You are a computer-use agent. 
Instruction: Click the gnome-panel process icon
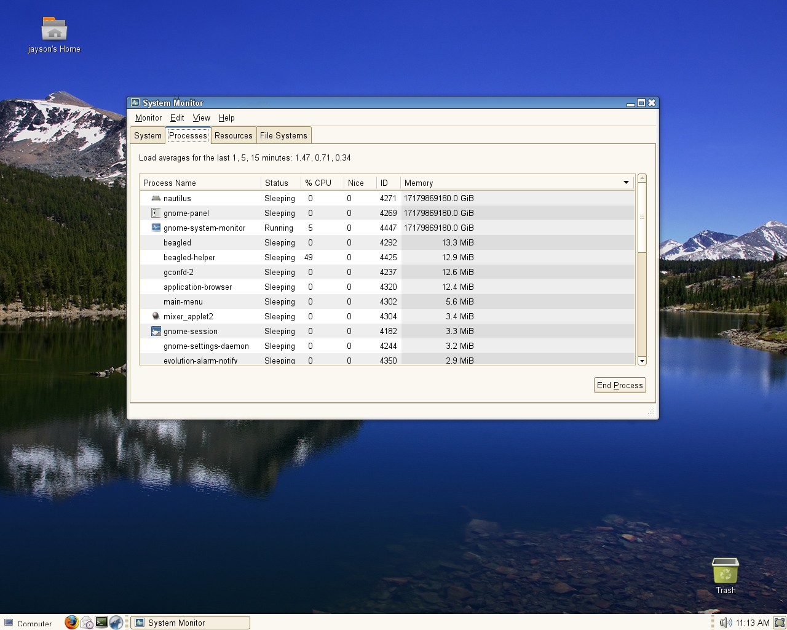[156, 213]
